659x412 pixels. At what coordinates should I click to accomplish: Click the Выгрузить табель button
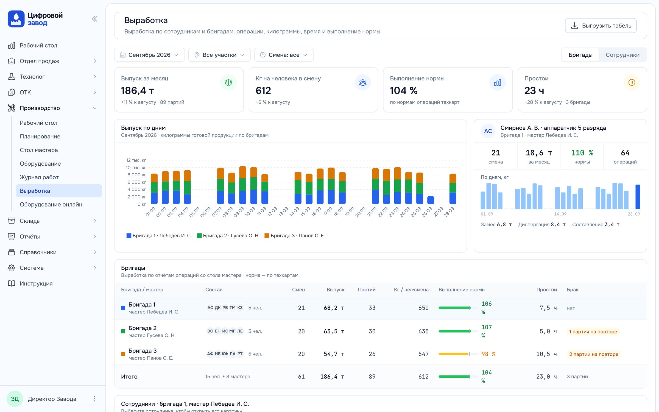point(601,26)
